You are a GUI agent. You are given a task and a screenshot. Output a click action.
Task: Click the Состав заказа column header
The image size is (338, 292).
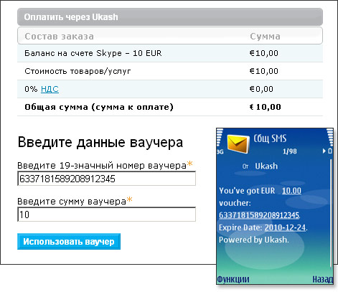coord(59,37)
